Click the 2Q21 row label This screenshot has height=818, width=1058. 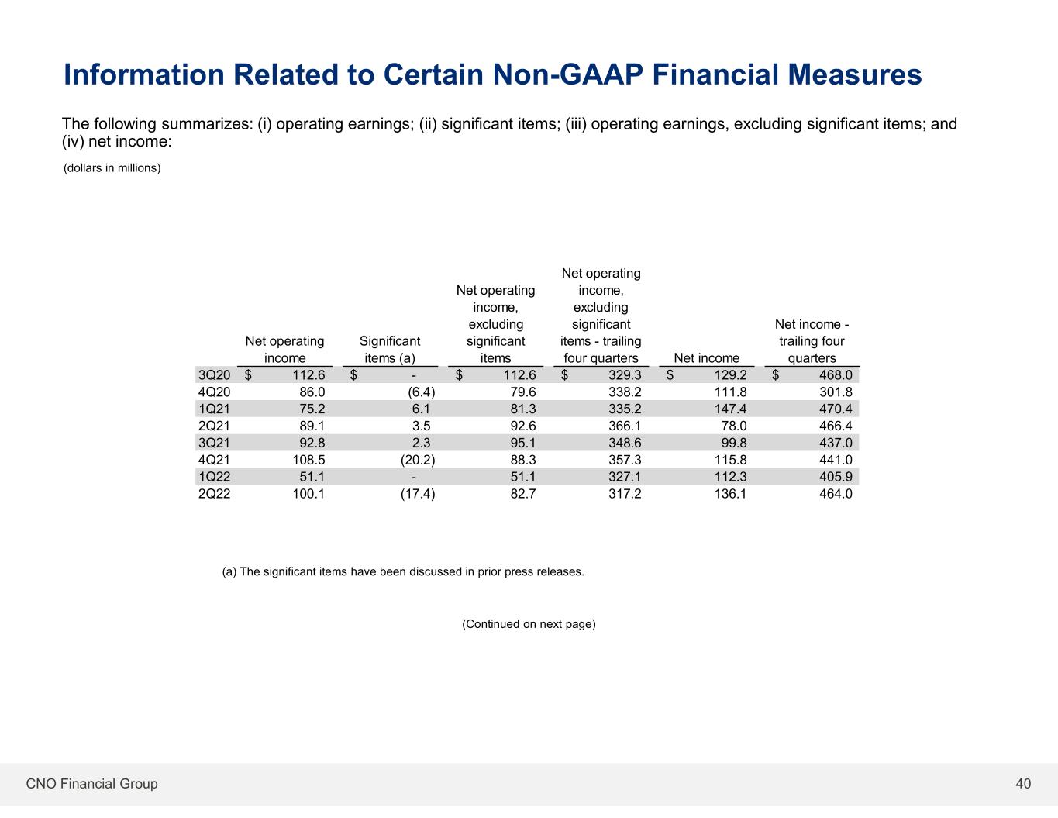(x=215, y=426)
